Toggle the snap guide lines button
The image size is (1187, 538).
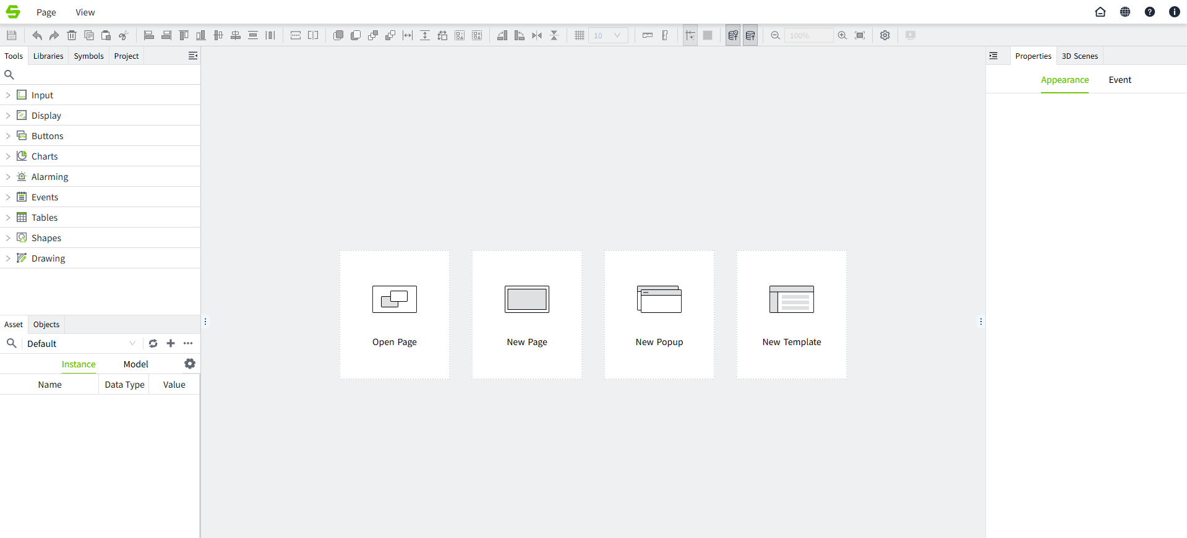point(690,35)
